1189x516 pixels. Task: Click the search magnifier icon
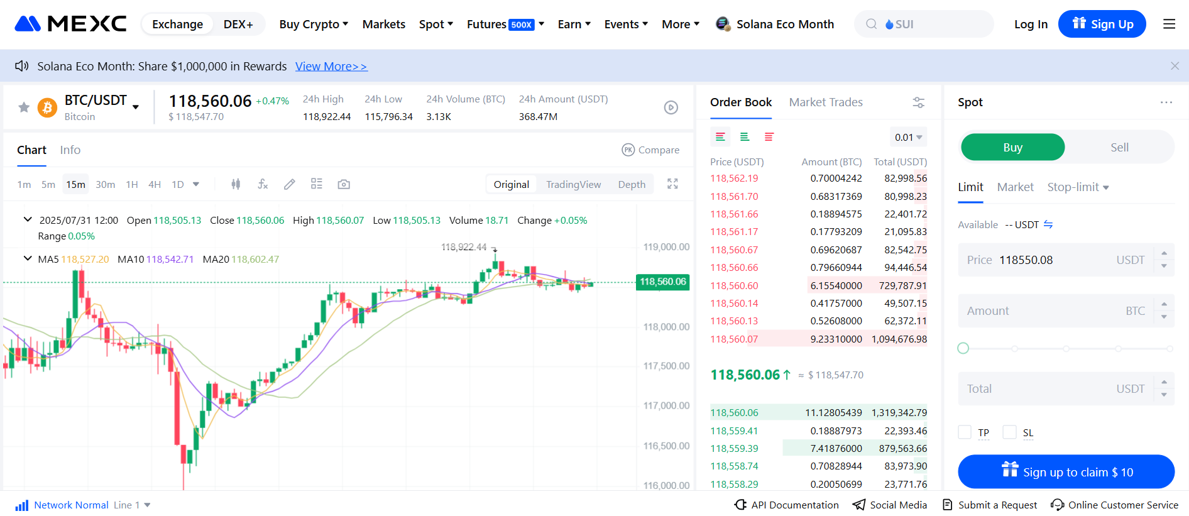(872, 24)
